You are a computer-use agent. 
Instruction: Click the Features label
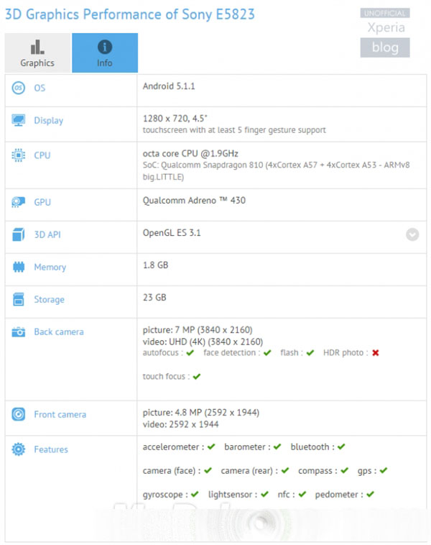click(x=51, y=449)
